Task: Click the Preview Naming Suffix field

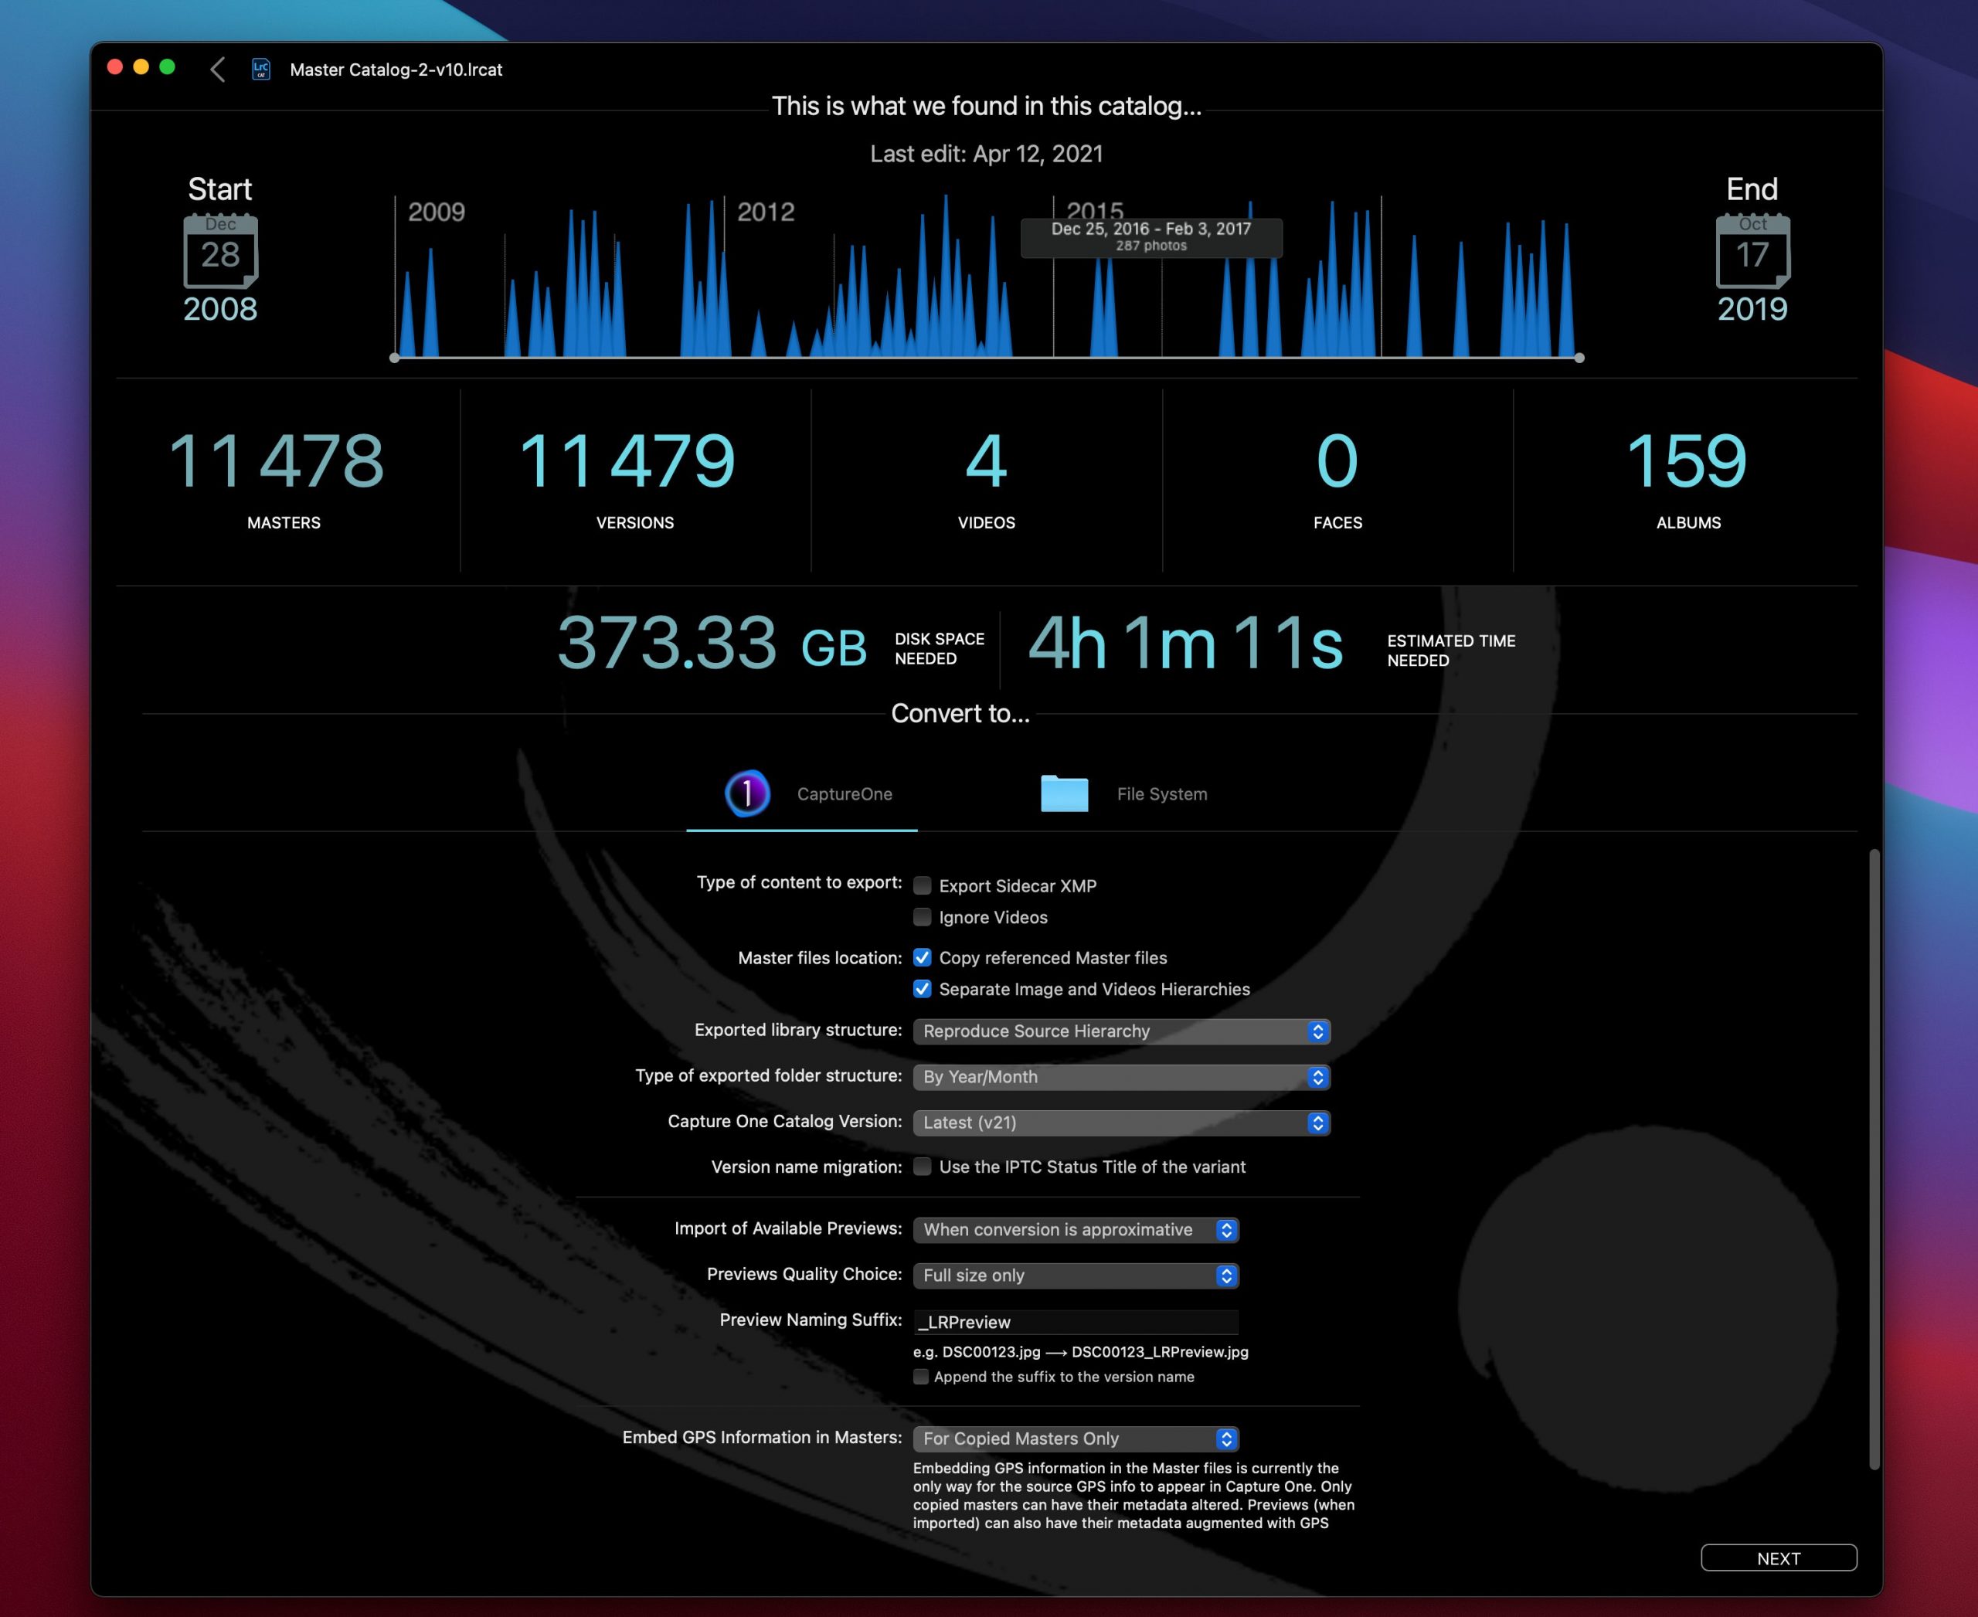Action: point(1076,1322)
